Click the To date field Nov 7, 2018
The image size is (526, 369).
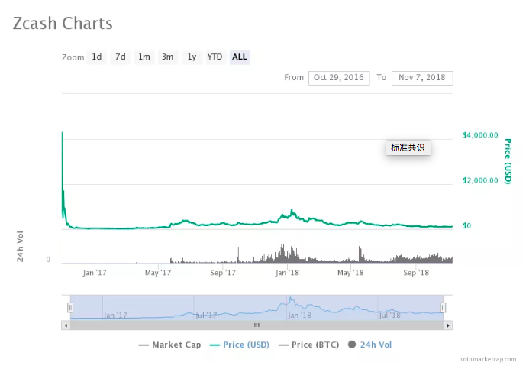pos(422,78)
